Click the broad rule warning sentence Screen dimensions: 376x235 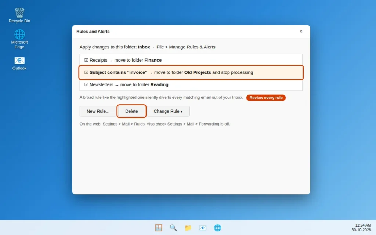pyautogui.click(x=162, y=97)
